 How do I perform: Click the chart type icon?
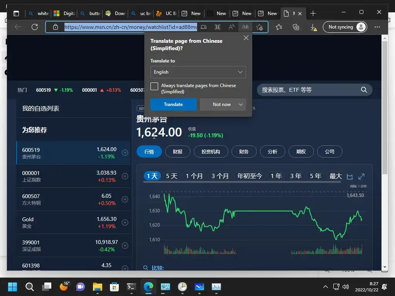349,177
